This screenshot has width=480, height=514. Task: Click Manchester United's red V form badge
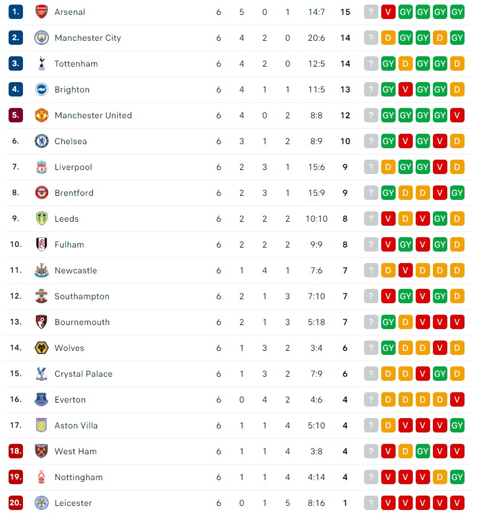[458, 115]
